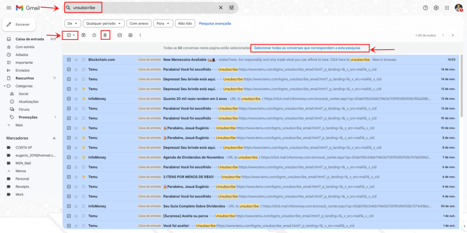
Task: Open the MSN_Mail label
Action: coord(23,163)
